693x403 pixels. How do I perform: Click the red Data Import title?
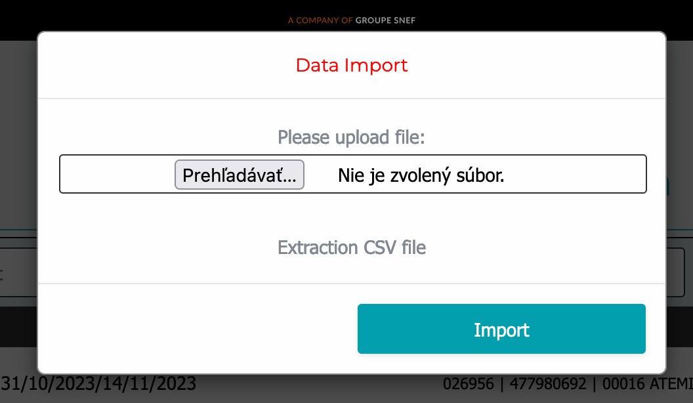click(352, 66)
